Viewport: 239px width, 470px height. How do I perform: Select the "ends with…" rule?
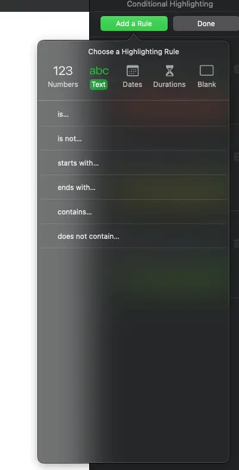133,187
